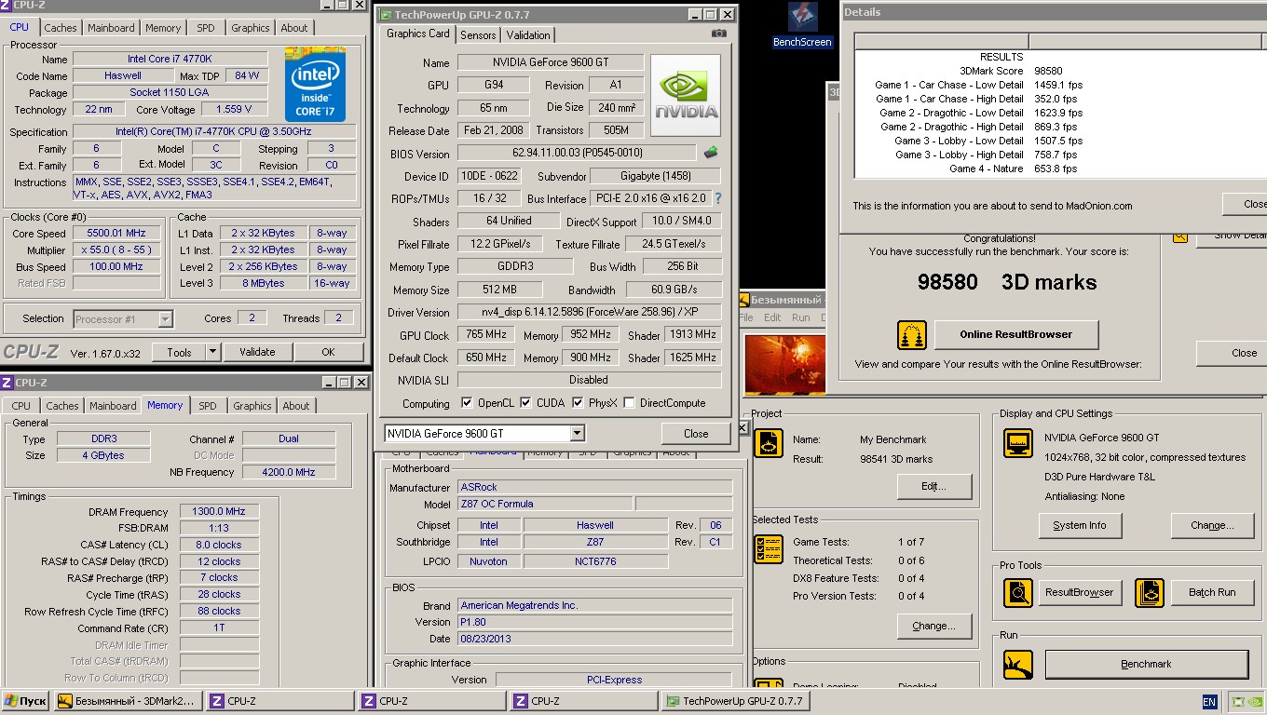Click the GPU-Z title bar icon
The width and height of the screenshot is (1267, 715).
point(386,15)
